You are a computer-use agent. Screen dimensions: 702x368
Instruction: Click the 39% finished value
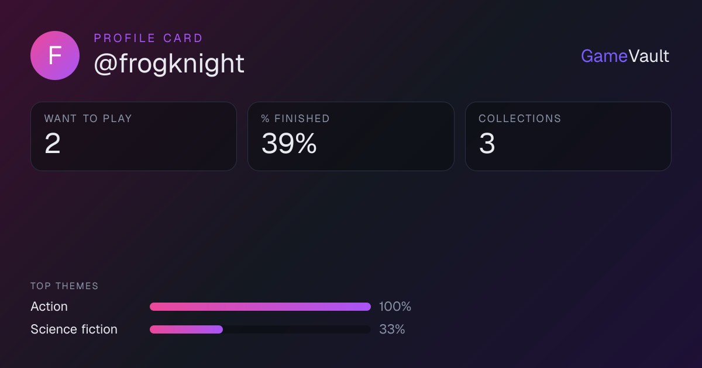(289, 144)
